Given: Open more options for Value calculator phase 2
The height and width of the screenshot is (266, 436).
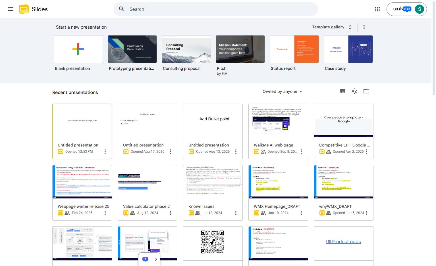Looking at the screenshot, I should point(171,213).
